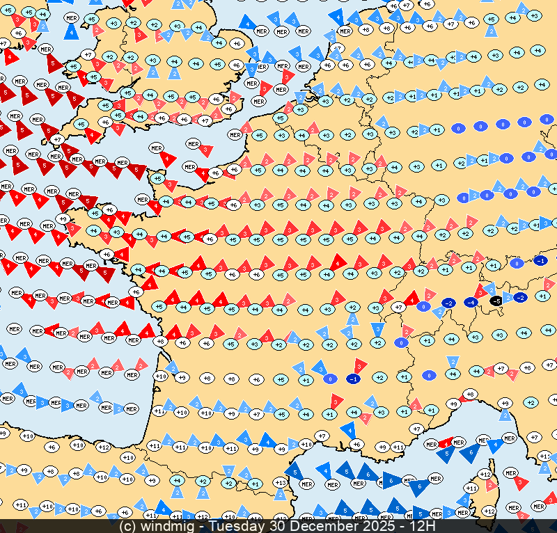Click the red 4 wind arrow off Provence coast
Screen dimensions: 557x533
[448, 443]
